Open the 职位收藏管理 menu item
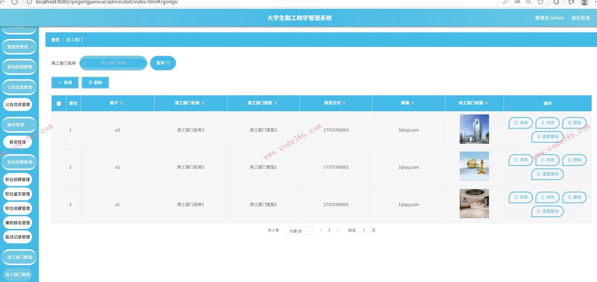The height and width of the screenshot is (282, 597). pyautogui.click(x=18, y=208)
